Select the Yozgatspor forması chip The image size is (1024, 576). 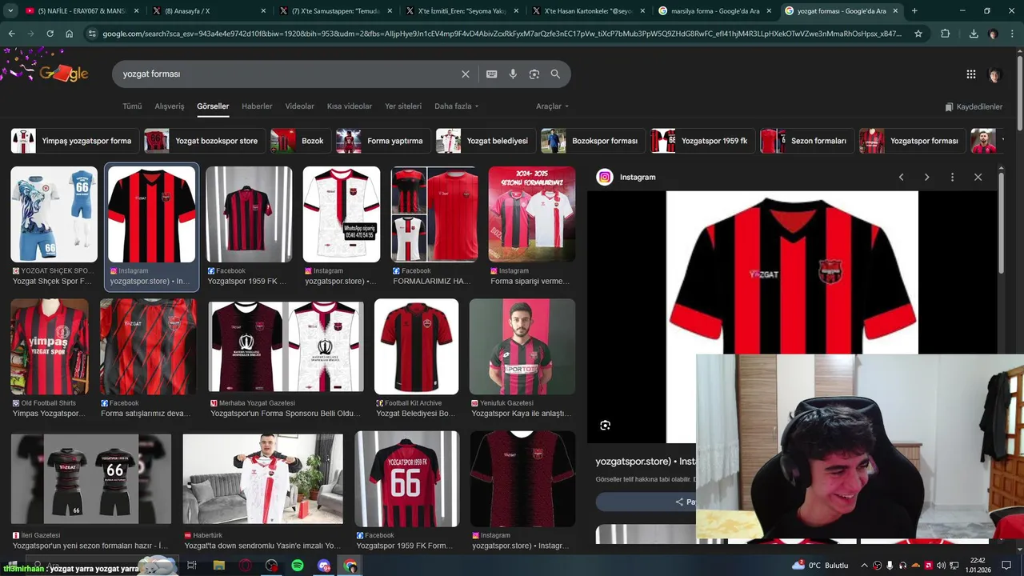pos(912,141)
